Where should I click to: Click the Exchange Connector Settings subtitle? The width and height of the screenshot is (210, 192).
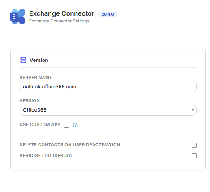pos(59,21)
